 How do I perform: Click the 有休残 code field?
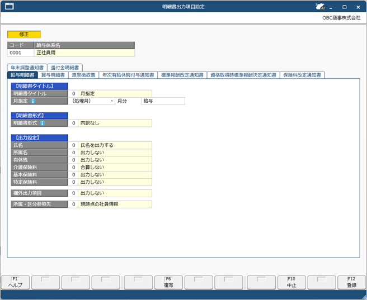73,160
